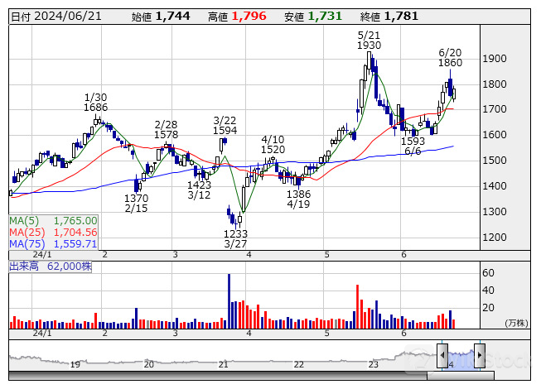This screenshot has width=541, height=389.
Task: Jump to year 19 in overview chart
Action: click(75, 364)
